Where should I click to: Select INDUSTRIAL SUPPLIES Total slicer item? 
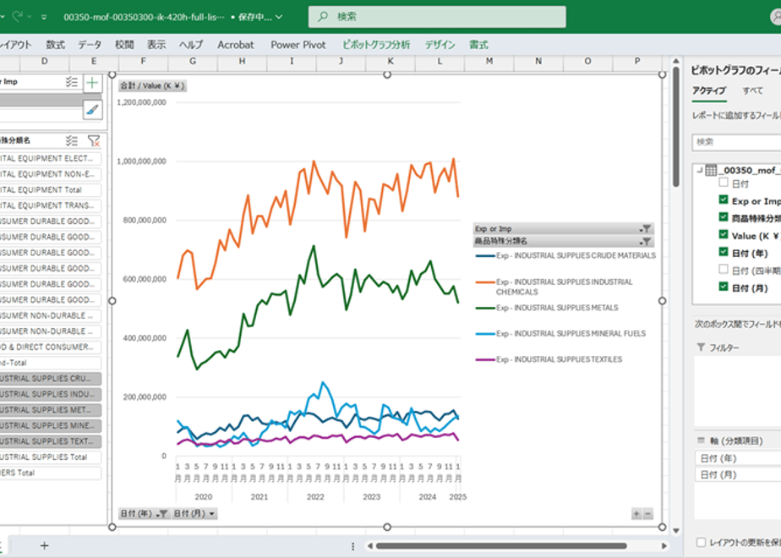coord(51,457)
